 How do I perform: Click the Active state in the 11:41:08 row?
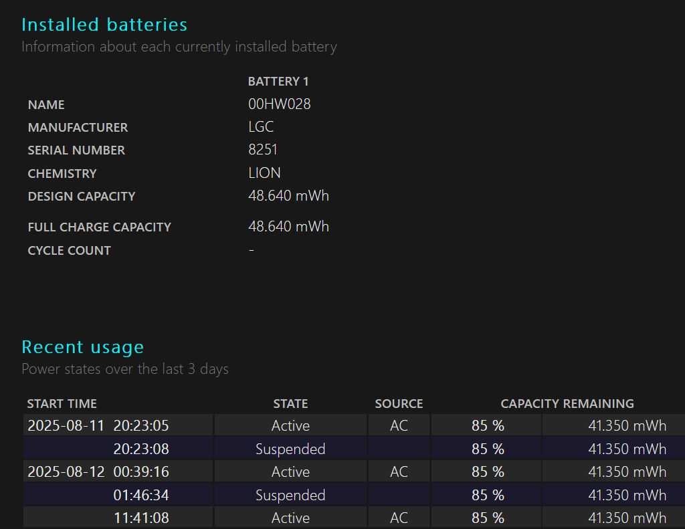click(x=290, y=518)
